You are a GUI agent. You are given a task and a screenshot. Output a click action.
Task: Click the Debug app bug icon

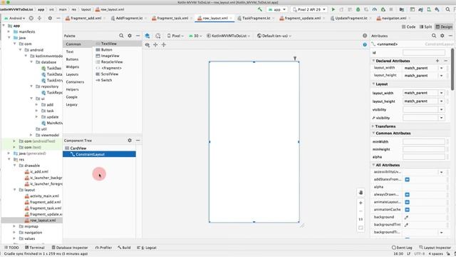pos(358,9)
